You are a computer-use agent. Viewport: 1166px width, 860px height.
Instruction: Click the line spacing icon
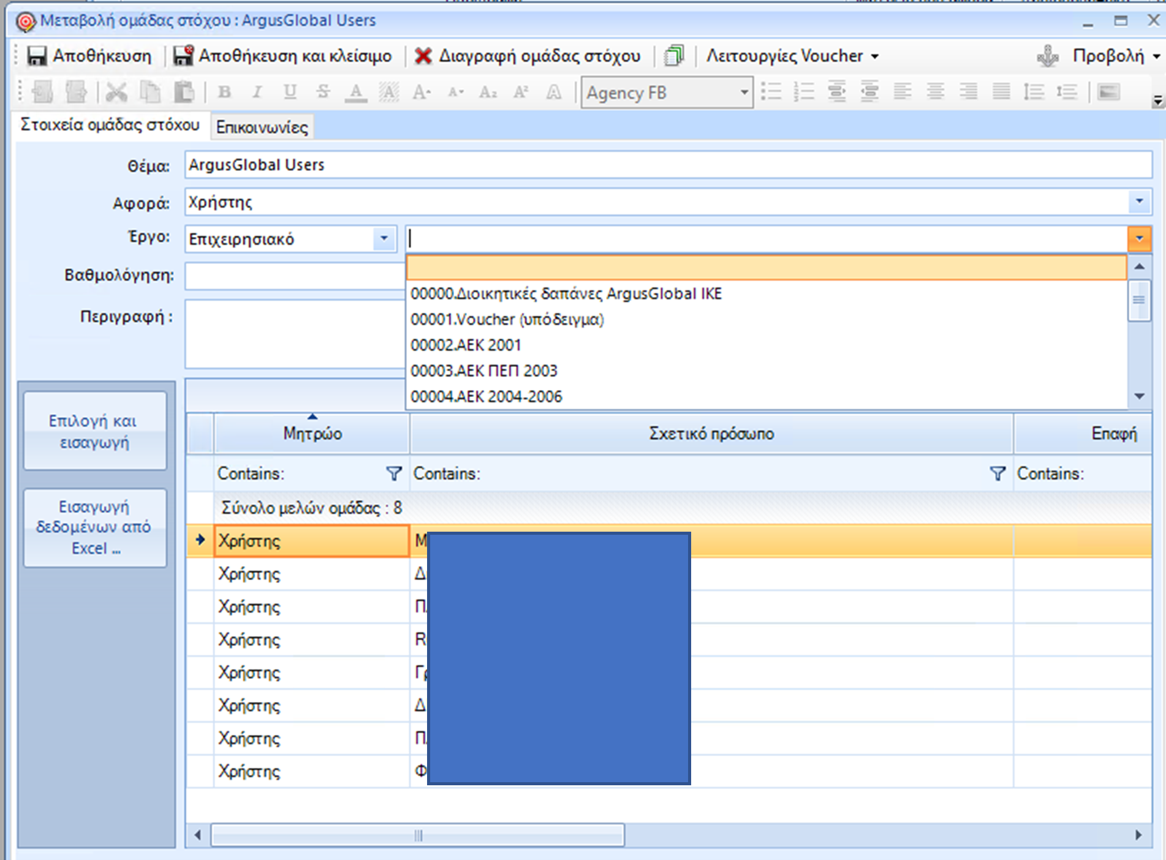pyautogui.click(x=1034, y=92)
